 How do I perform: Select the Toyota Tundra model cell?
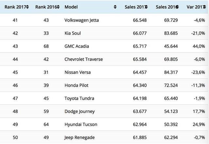click(x=79, y=98)
